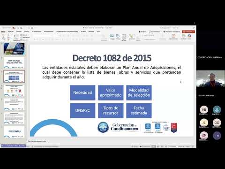Select the title slide thumbnail
Viewport: 225px width, 169px height.
click(x=14, y=49)
